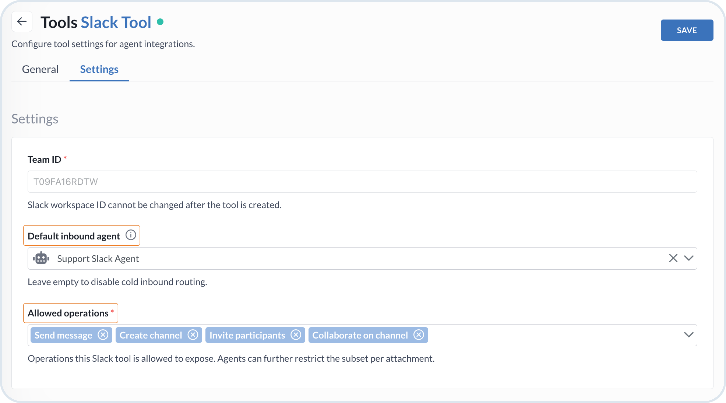The width and height of the screenshot is (726, 403).
Task: Switch to the General tab
Action: tap(40, 69)
